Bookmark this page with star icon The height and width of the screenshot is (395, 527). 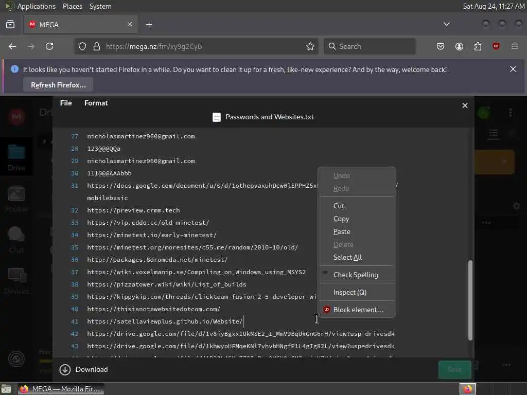pos(310,46)
